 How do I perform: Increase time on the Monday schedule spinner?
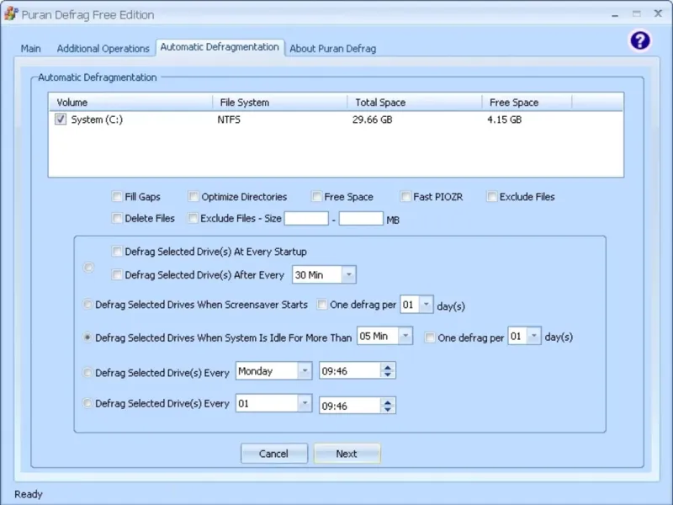coord(388,368)
